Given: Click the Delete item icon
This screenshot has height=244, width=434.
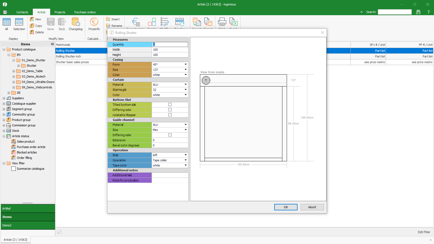Looking at the screenshot, I should tap(32, 32).
